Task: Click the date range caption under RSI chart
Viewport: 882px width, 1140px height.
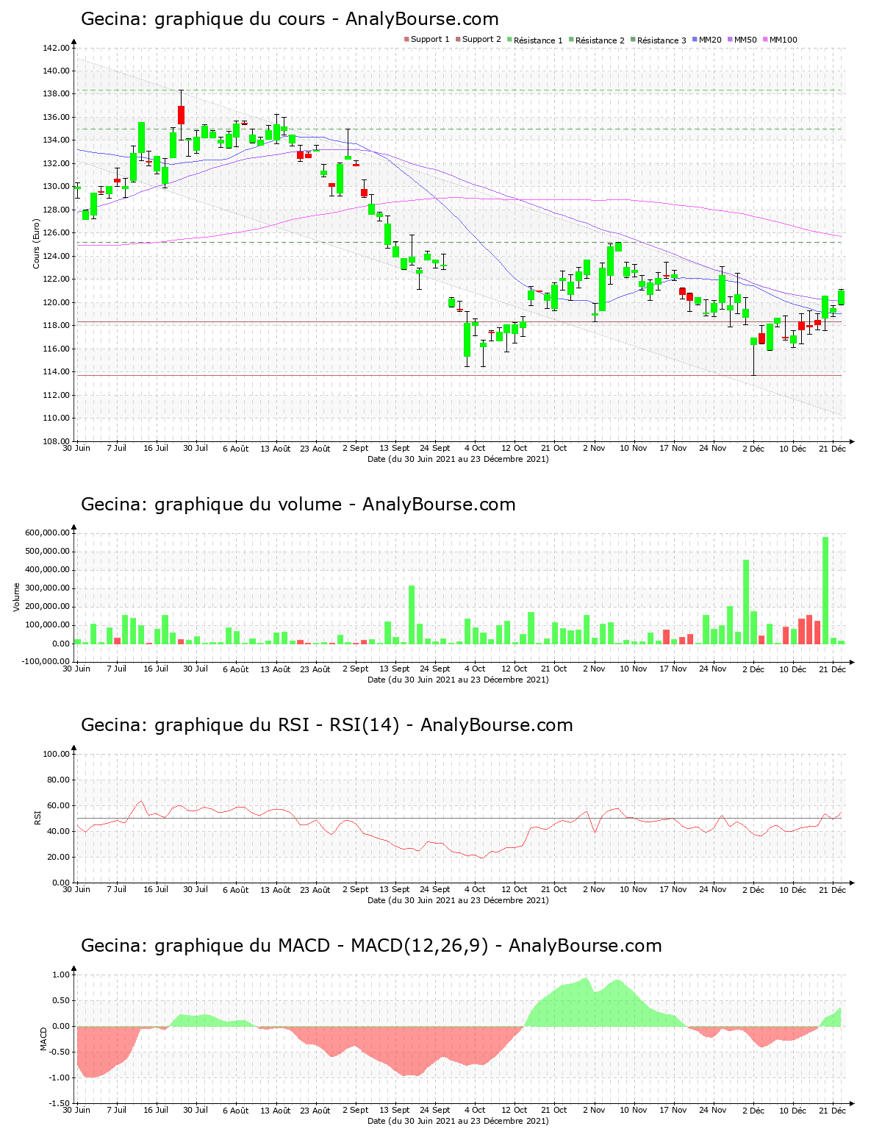Action: [x=458, y=900]
